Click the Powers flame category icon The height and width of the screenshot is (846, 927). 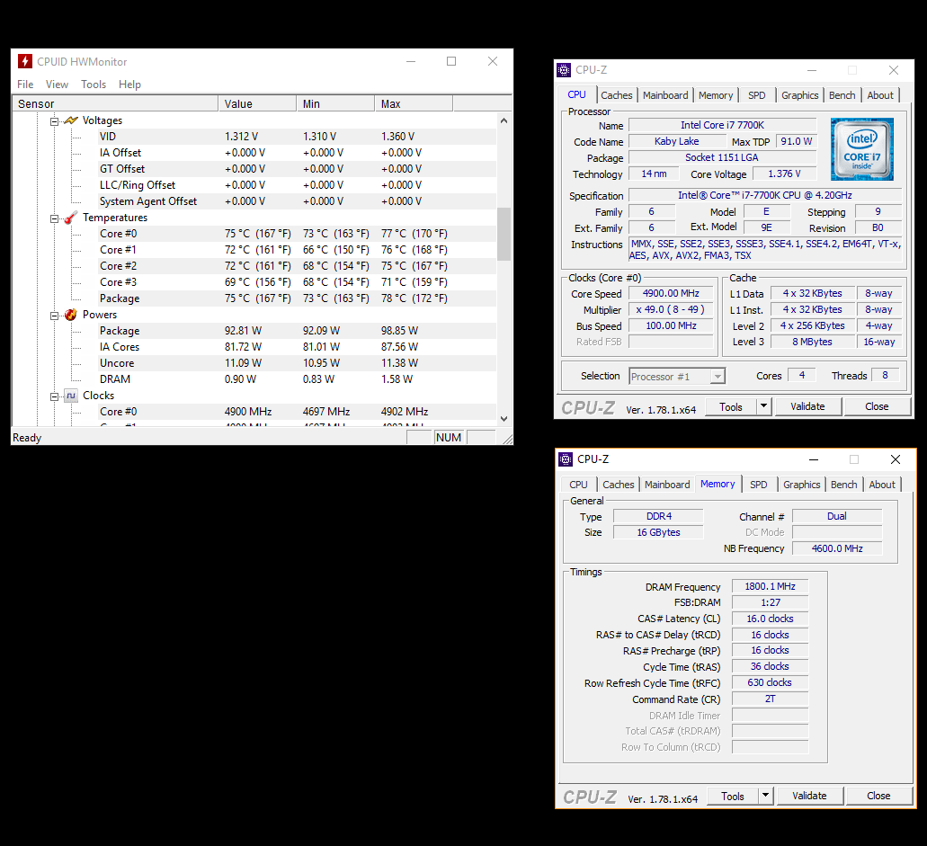click(71, 315)
